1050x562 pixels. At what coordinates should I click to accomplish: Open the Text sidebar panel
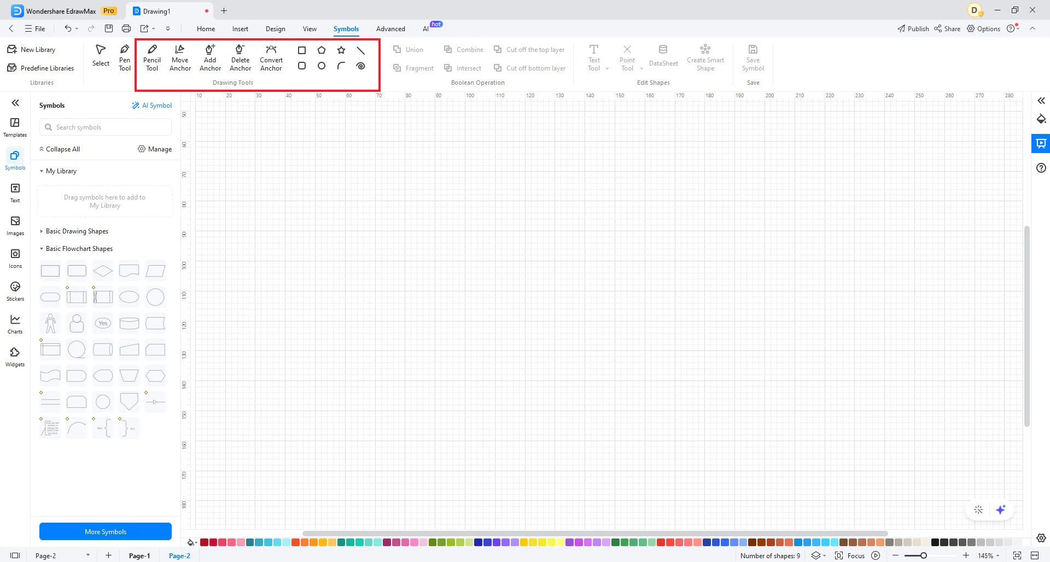tap(15, 193)
